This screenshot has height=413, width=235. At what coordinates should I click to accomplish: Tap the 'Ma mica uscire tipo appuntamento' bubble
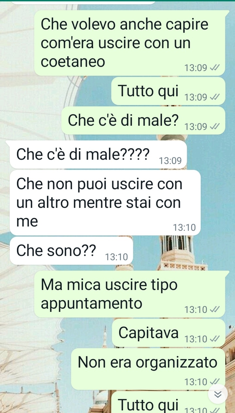click(130, 294)
